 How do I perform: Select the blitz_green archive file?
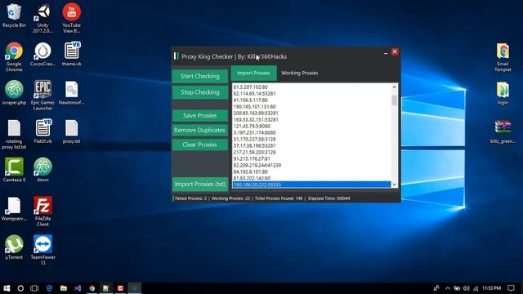pos(503,131)
